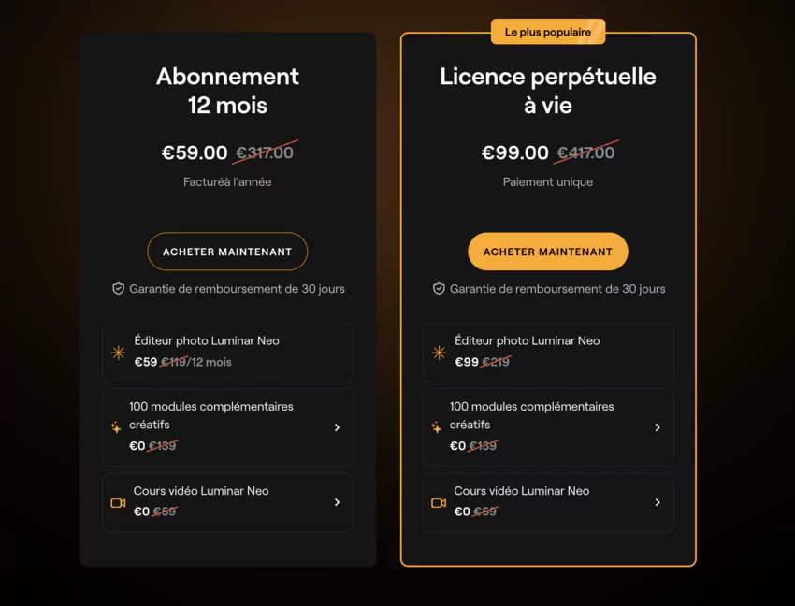This screenshot has width=795, height=606.
Task: Click ACHETER MAINTENANT in the subscription card
Action: click(227, 251)
